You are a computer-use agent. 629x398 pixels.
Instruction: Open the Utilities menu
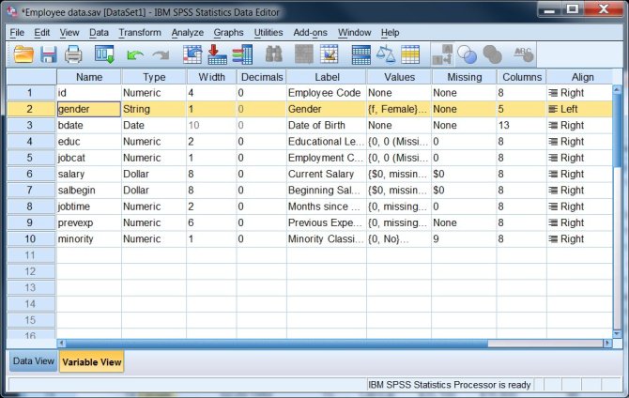tap(268, 33)
